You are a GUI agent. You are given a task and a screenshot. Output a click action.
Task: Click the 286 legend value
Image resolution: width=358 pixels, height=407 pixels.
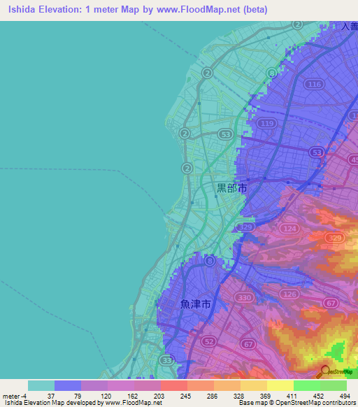coord(212,396)
